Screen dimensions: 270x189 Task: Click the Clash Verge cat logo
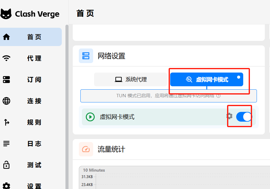click(6, 14)
